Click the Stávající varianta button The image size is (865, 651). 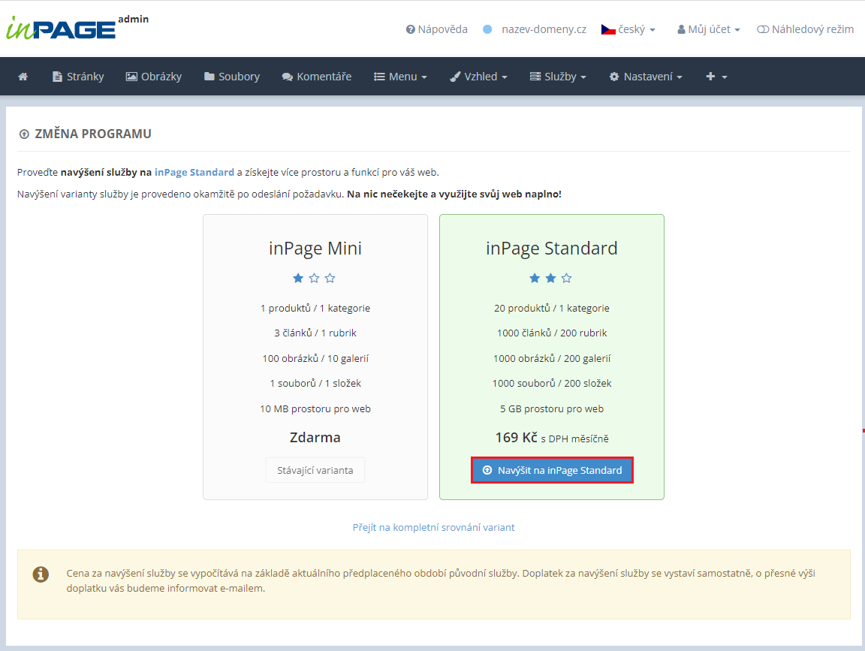tap(315, 470)
